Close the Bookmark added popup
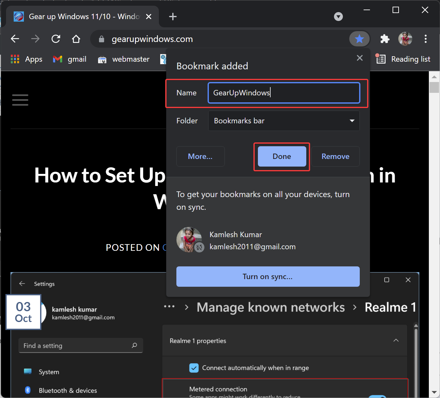 [x=360, y=58]
